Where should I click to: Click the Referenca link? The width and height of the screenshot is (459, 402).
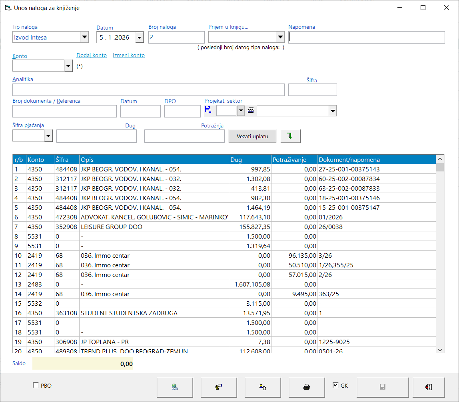pyautogui.click(x=68, y=101)
